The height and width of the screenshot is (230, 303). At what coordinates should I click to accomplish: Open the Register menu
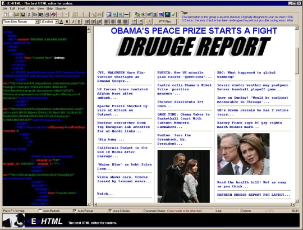pos(61,8)
